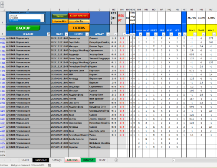Click cell with team 'Стивенейдж'
The height and width of the screenshot is (168, 217).
coord(79,123)
